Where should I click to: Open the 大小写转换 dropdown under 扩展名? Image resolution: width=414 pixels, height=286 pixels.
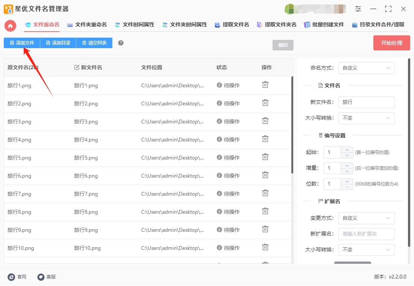pos(367,250)
